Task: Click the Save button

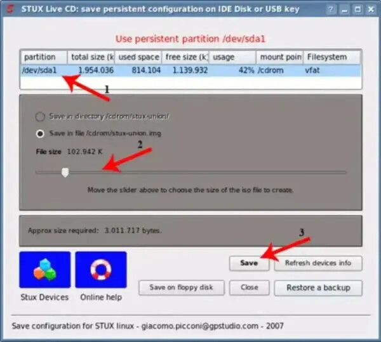Action: (249, 263)
